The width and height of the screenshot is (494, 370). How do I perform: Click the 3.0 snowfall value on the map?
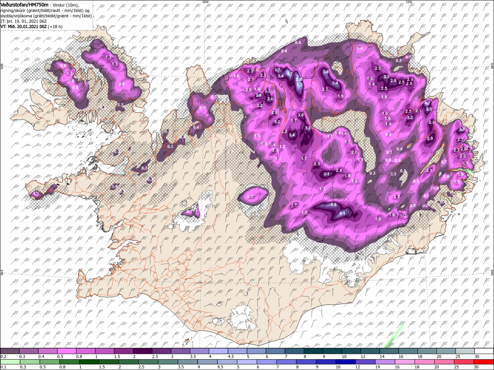click(301, 115)
